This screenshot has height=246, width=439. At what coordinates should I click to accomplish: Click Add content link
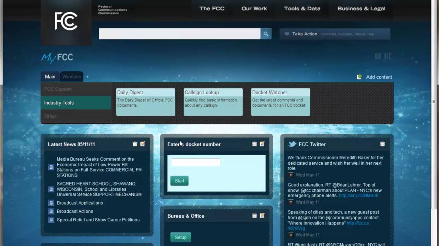coord(379,77)
